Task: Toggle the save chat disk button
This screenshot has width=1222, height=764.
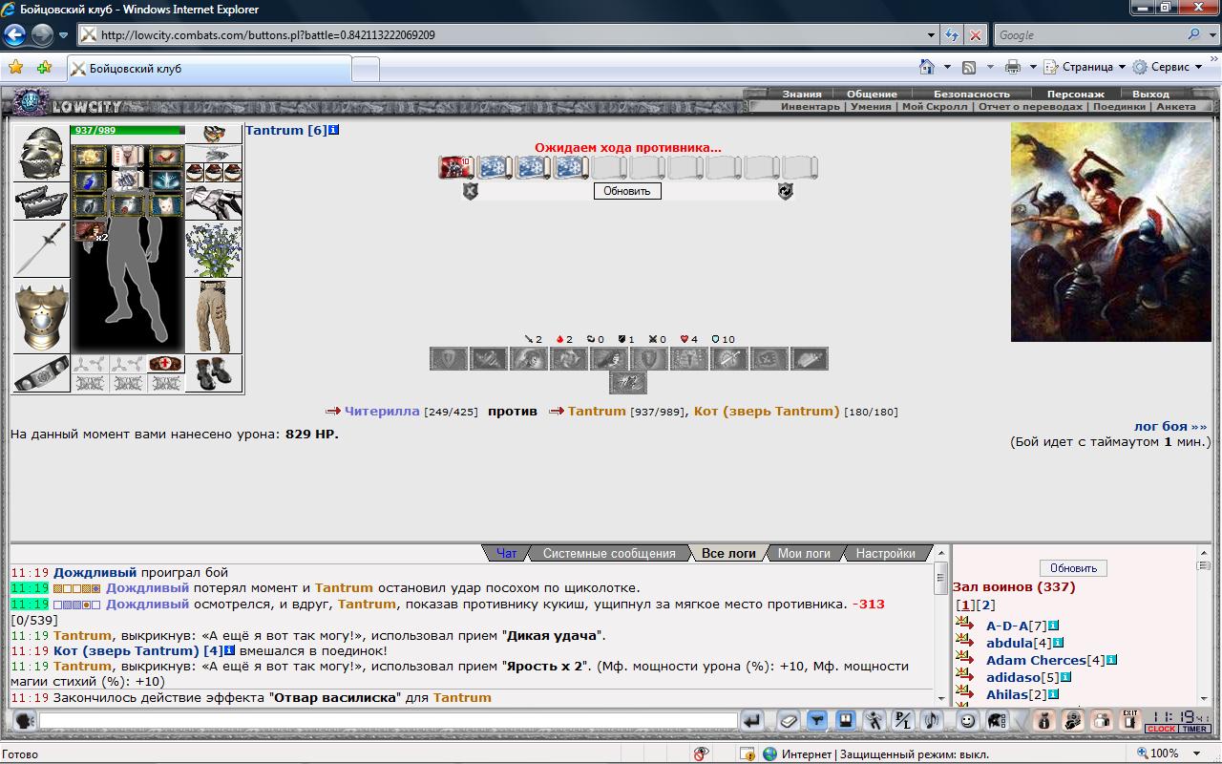Action: point(846,721)
